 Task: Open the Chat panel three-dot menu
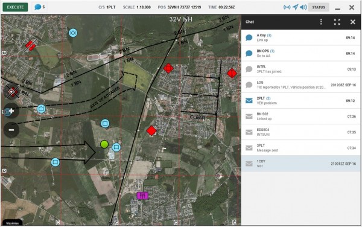pos(321,22)
